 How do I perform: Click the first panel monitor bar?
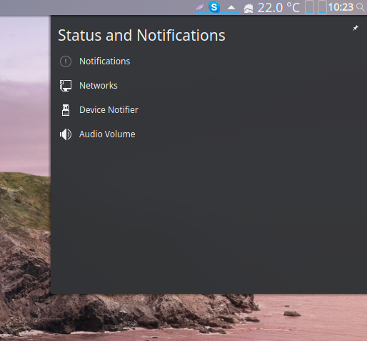pos(310,7)
